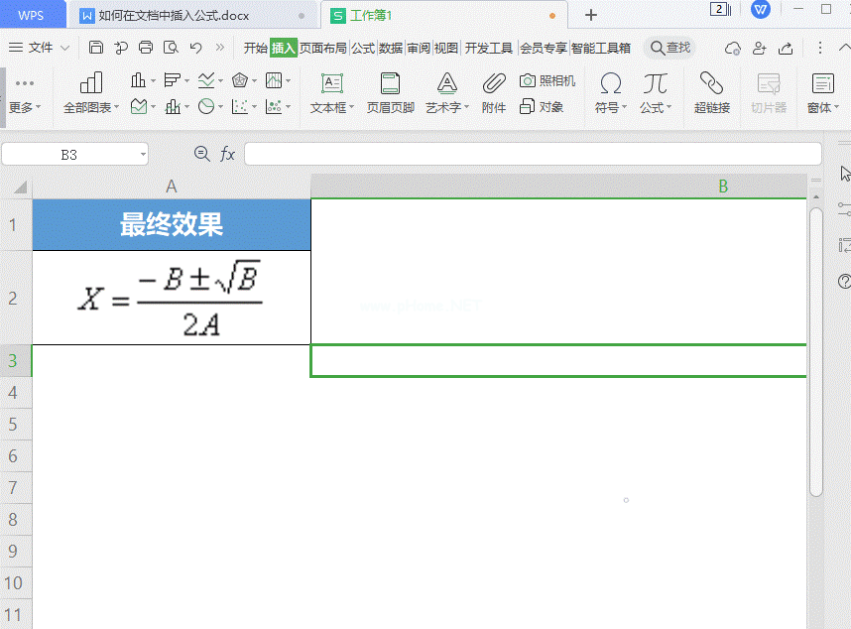Click the collaboration user icon
This screenshot has width=851, height=629.
(x=760, y=49)
